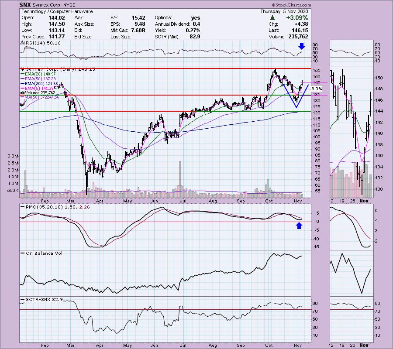Open the StockCharts.com copyright link
Image resolution: width=393 pixels, height=349 pixels.
pyautogui.click(x=291, y=5)
